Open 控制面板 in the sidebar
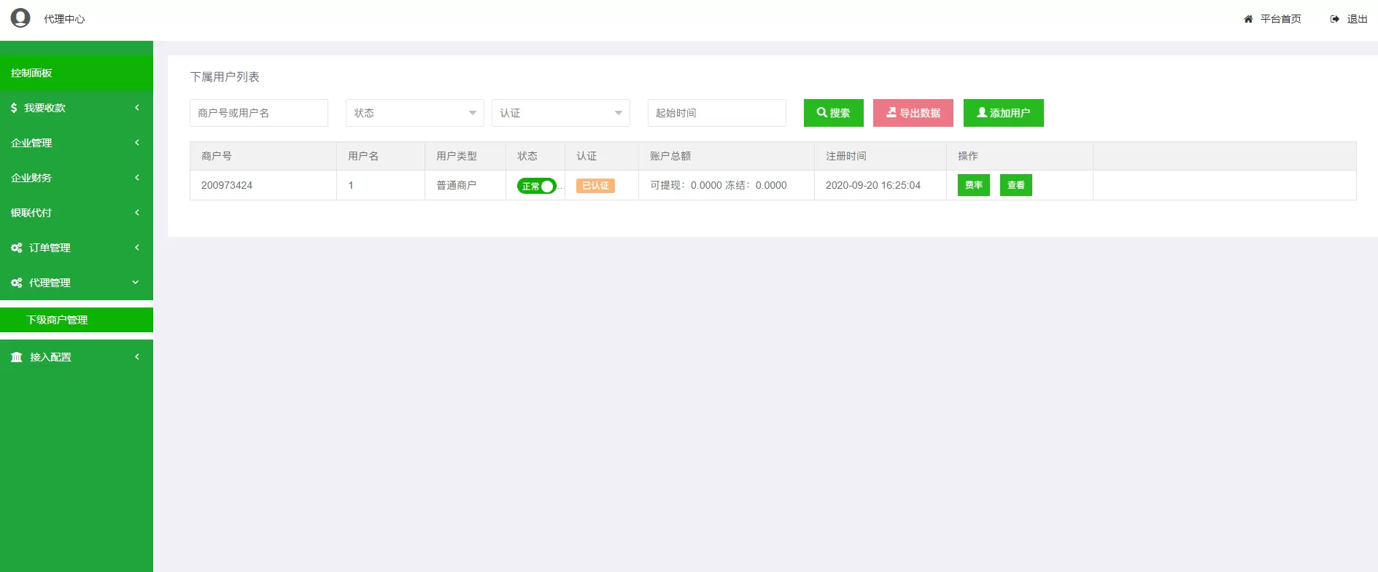The height and width of the screenshot is (572, 1378). click(76, 73)
